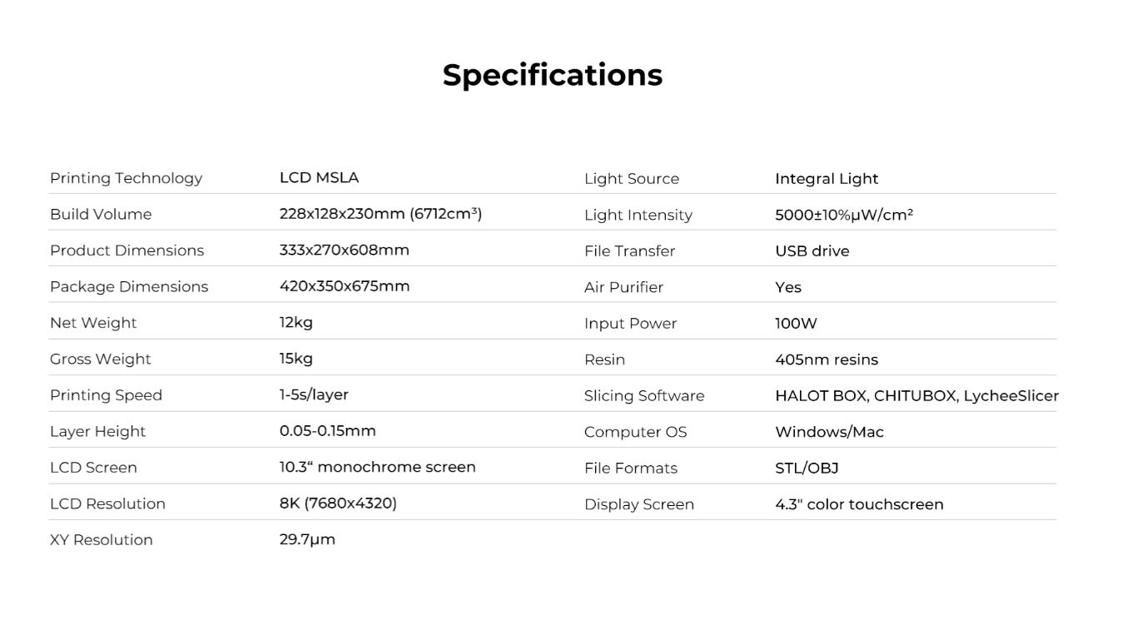1122x625 pixels.
Task: Click the Gross Weight 15kg value
Action: pyautogui.click(x=296, y=359)
